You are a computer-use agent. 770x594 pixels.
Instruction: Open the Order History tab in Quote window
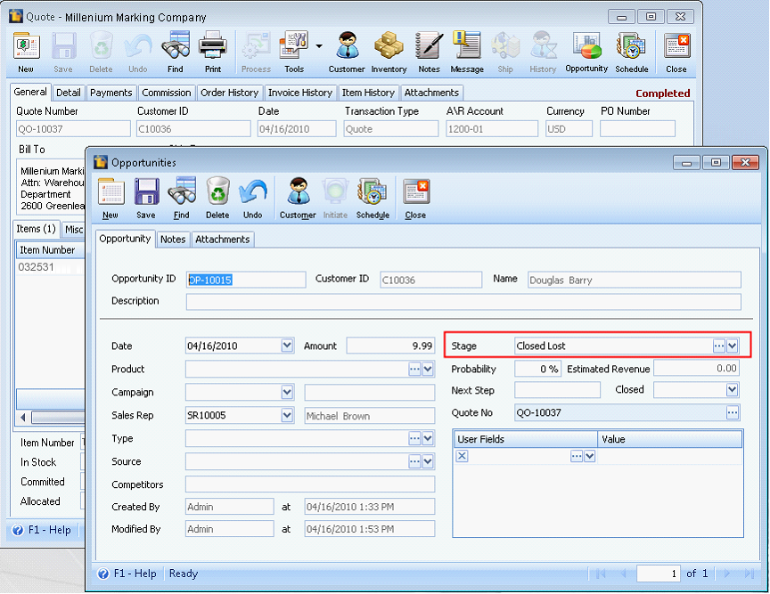point(229,93)
